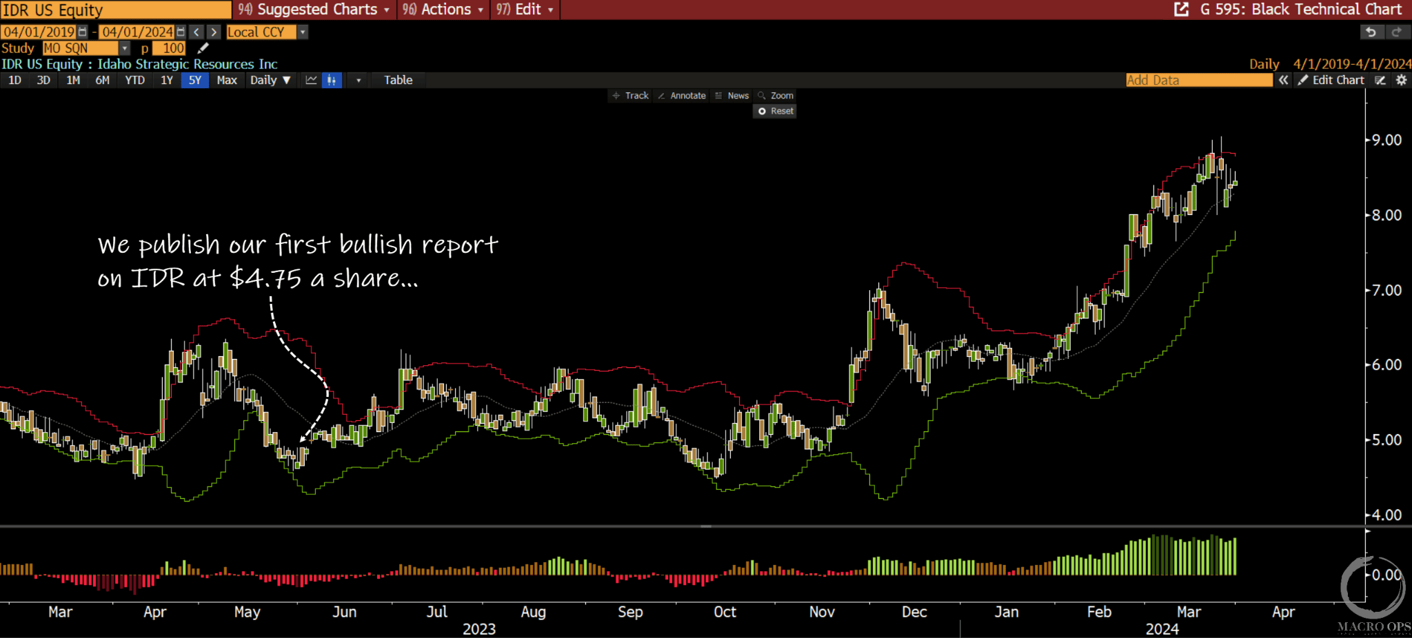This screenshot has width=1412, height=638.
Task: Activate the Zoom tool
Action: tap(776, 96)
